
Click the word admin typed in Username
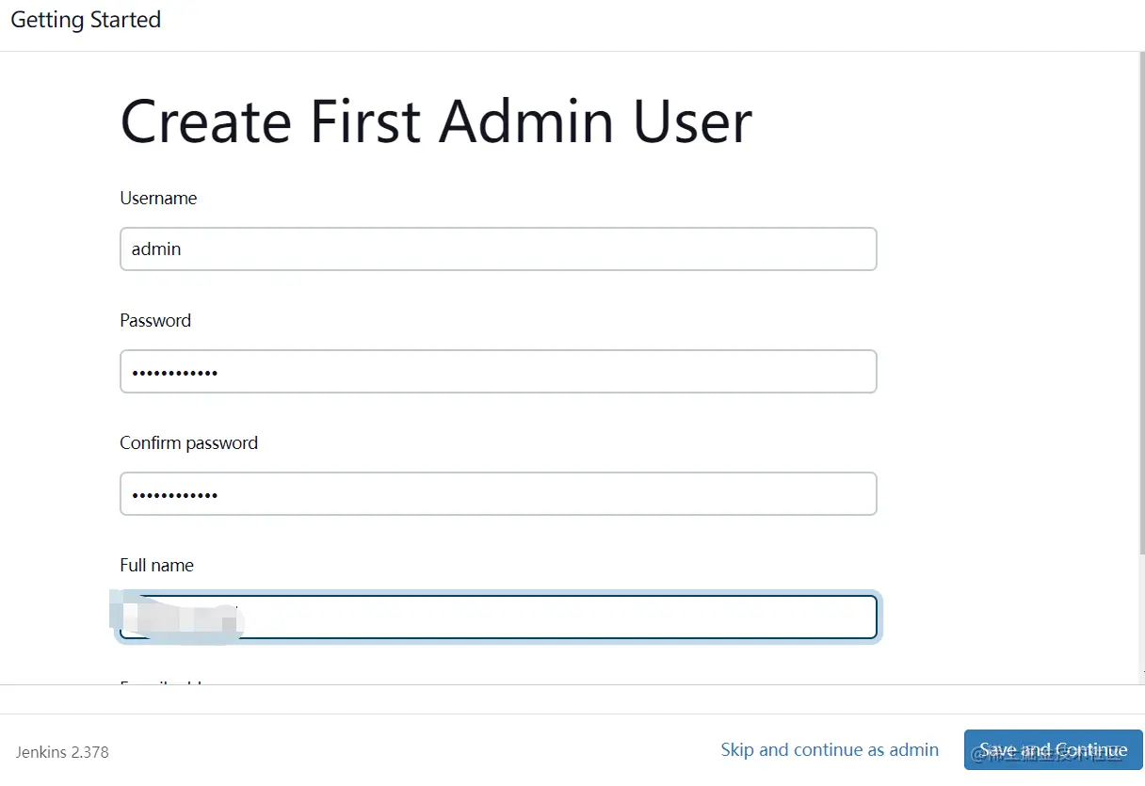(156, 249)
